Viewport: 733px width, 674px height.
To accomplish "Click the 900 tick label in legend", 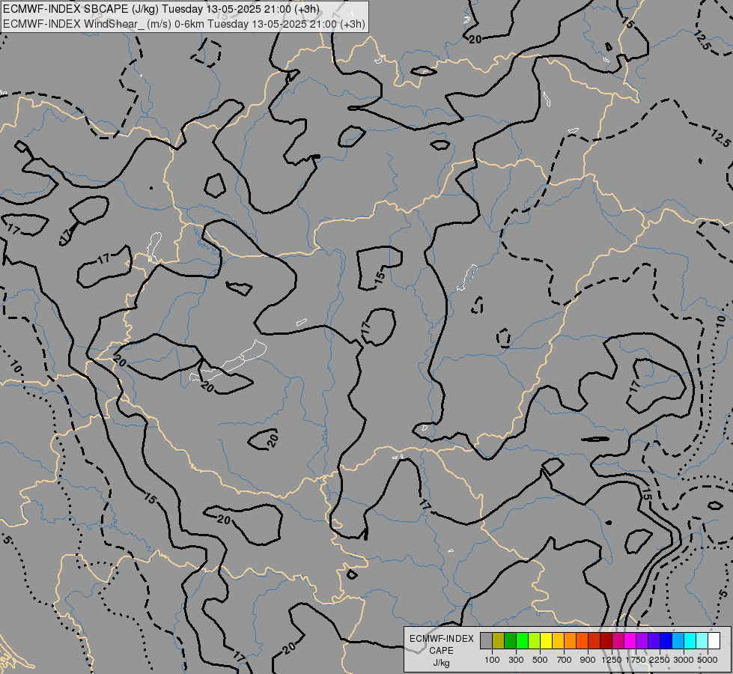I will tap(588, 660).
